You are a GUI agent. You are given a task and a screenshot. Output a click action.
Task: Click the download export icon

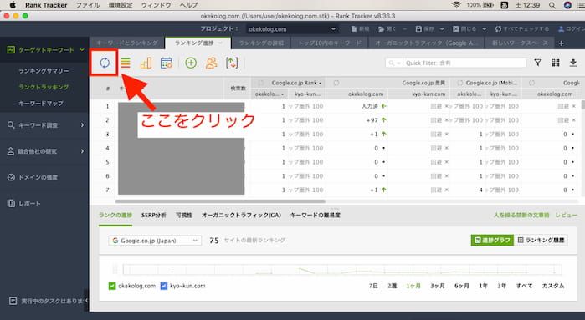(x=573, y=63)
